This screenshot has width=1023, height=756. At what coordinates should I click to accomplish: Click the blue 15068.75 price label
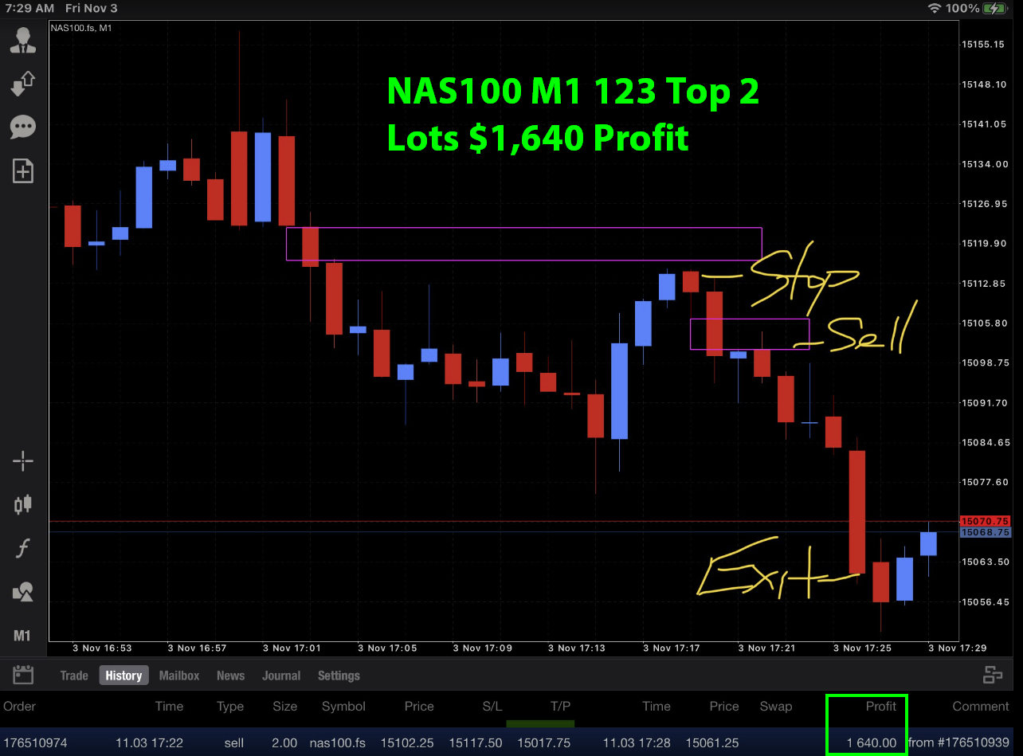tap(986, 532)
